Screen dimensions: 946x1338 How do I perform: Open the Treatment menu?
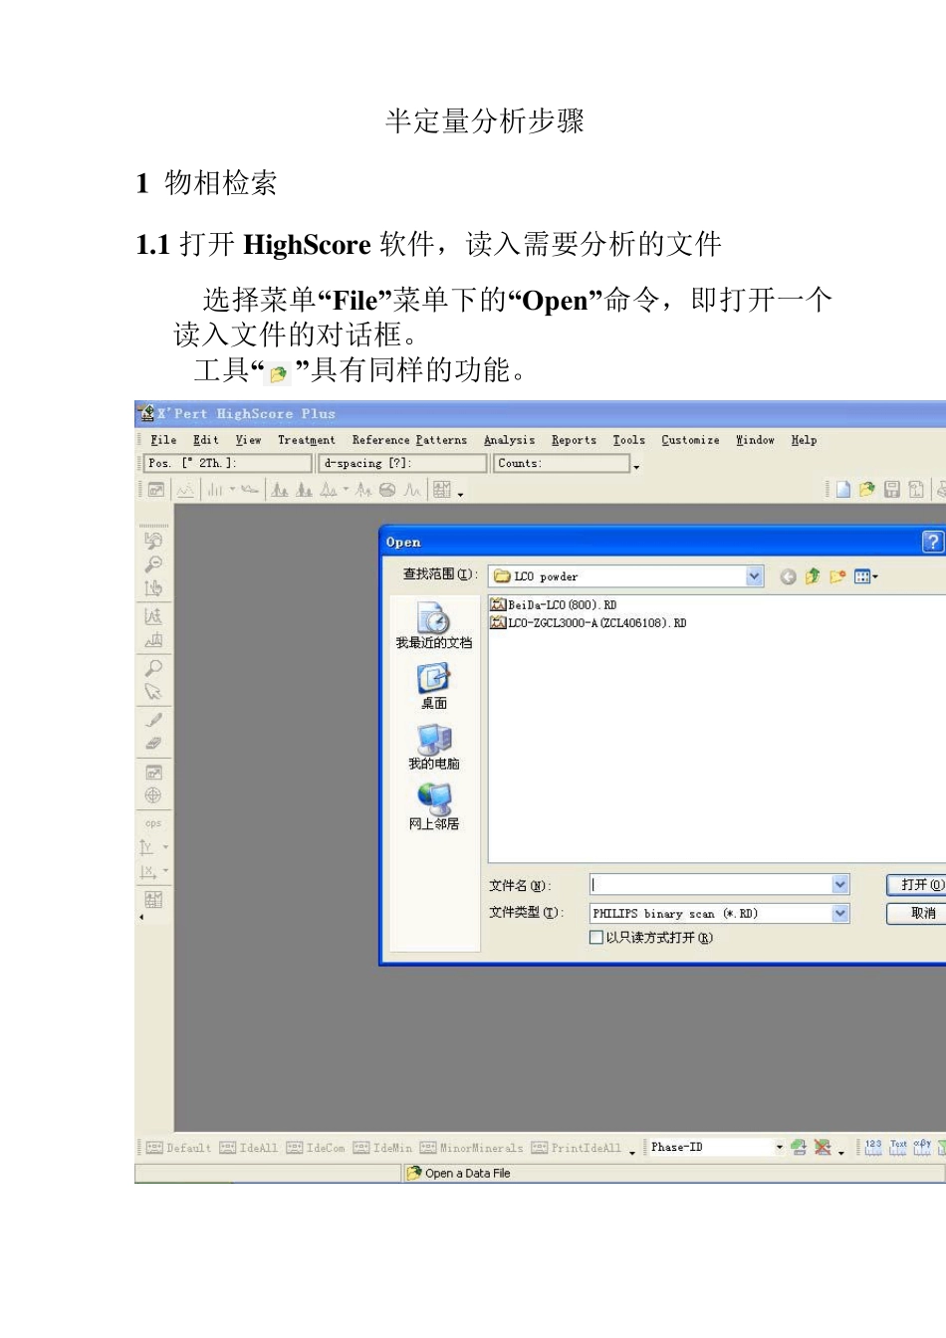pyautogui.click(x=307, y=440)
